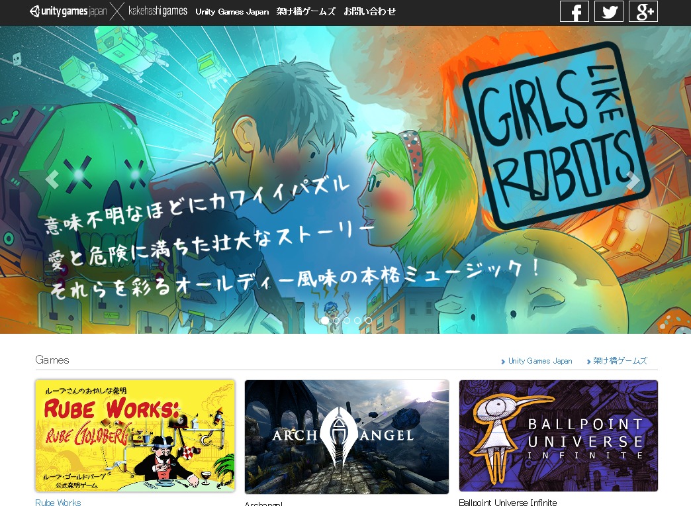
Task: Open お問い合わせ contact menu item
Action: coord(370,11)
